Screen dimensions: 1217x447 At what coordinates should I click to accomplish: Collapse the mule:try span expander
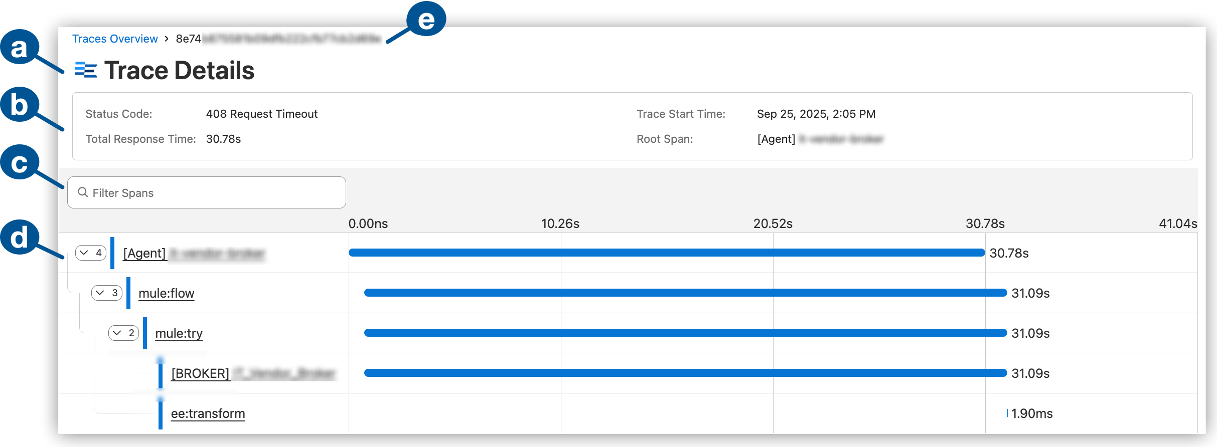pos(123,333)
